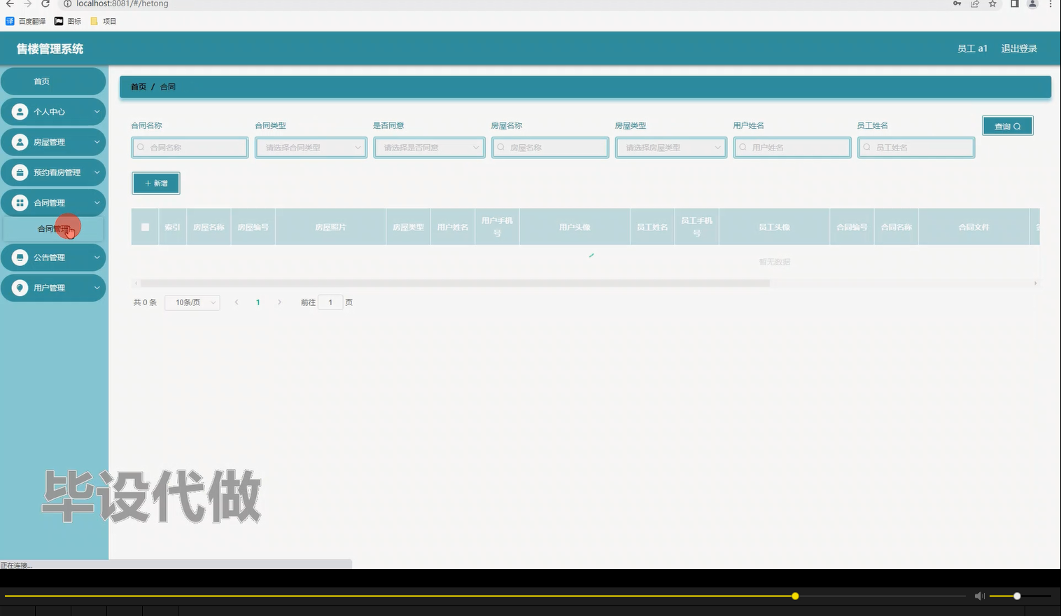Click the 前往 page number input
The width and height of the screenshot is (1061, 616).
(330, 302)
